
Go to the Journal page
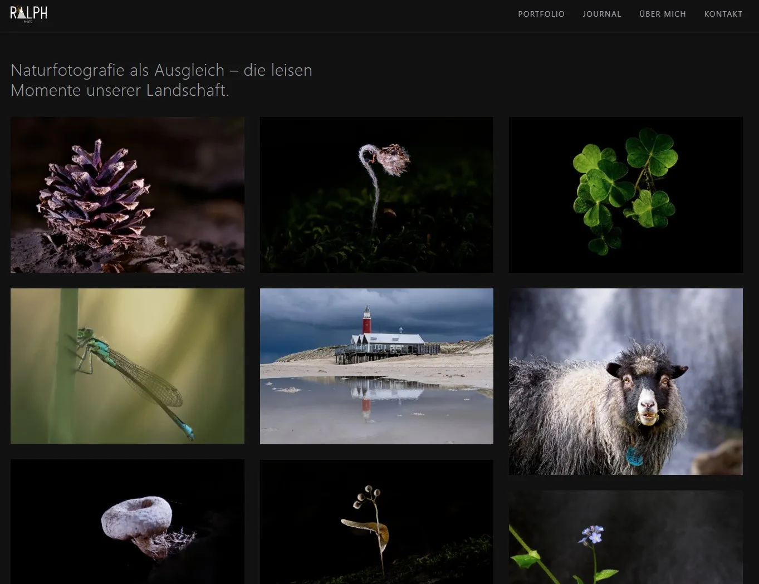click(602, 14)
